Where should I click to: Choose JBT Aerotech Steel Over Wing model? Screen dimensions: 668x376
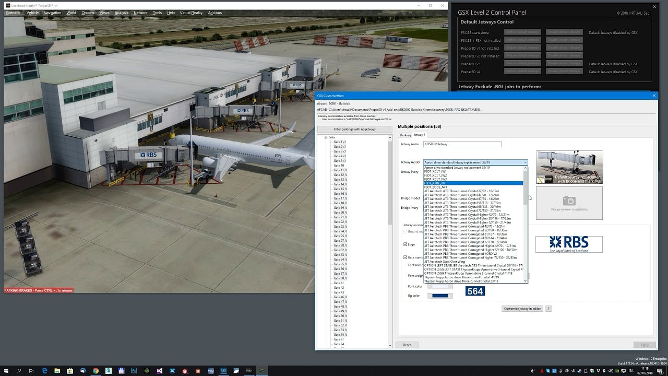pos(445,262)
